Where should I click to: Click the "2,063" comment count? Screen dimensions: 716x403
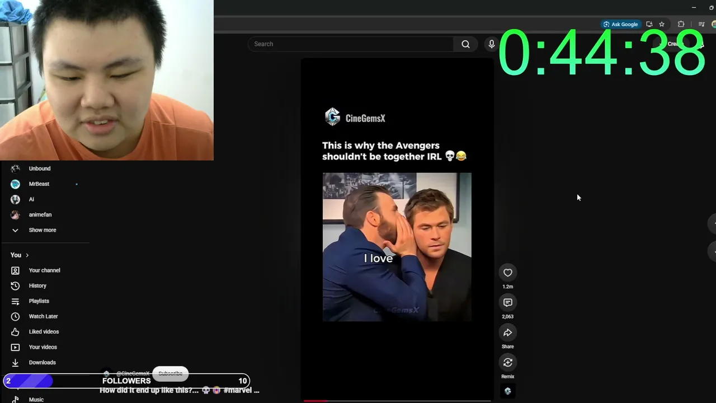[x=507, y=317]
